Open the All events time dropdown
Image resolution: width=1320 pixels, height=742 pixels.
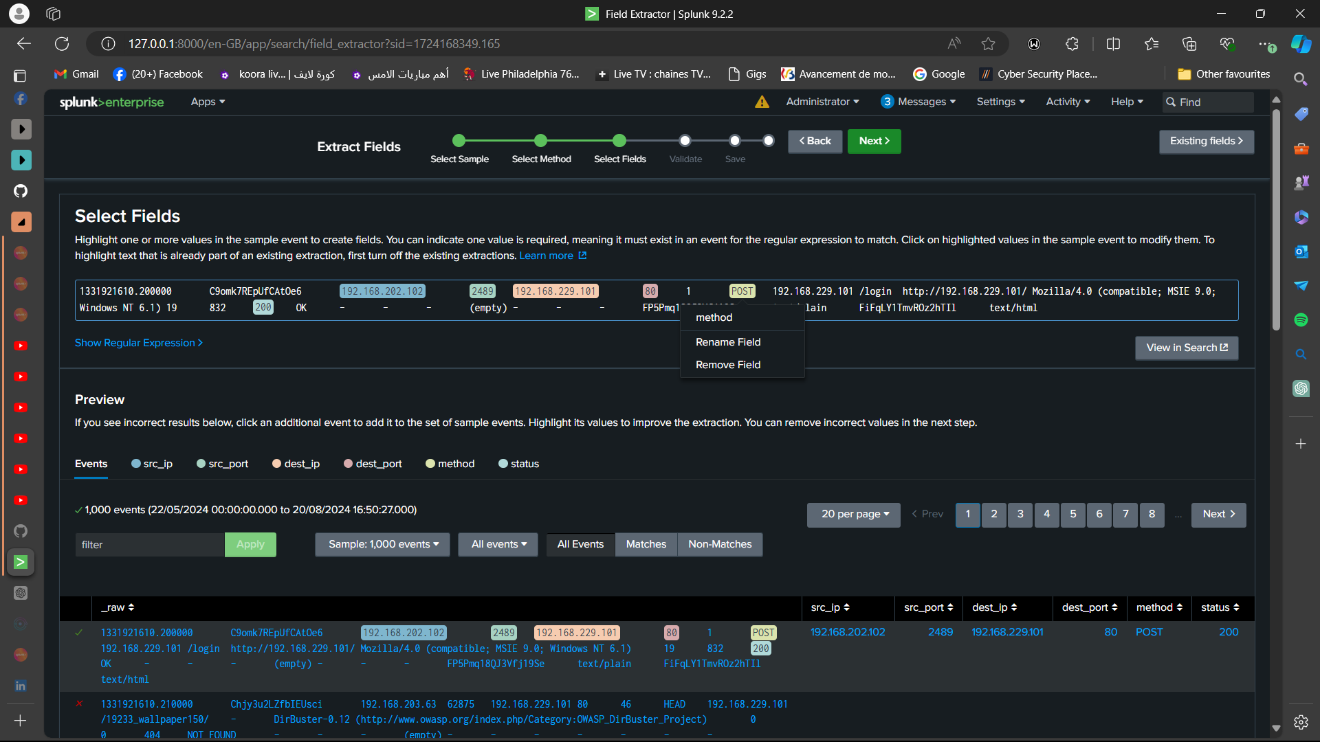[498, 544]
